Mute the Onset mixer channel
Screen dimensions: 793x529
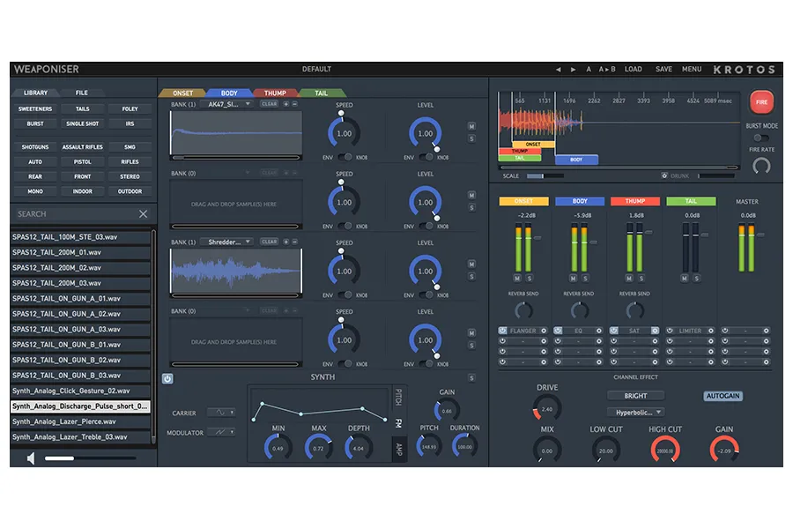517,279
